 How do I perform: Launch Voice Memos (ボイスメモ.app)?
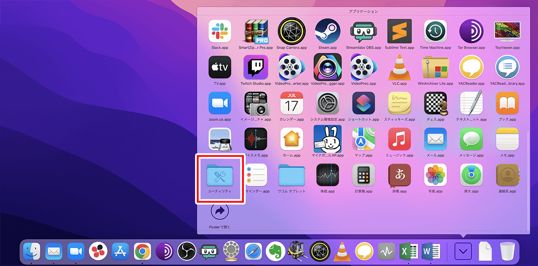click(256, 139)
